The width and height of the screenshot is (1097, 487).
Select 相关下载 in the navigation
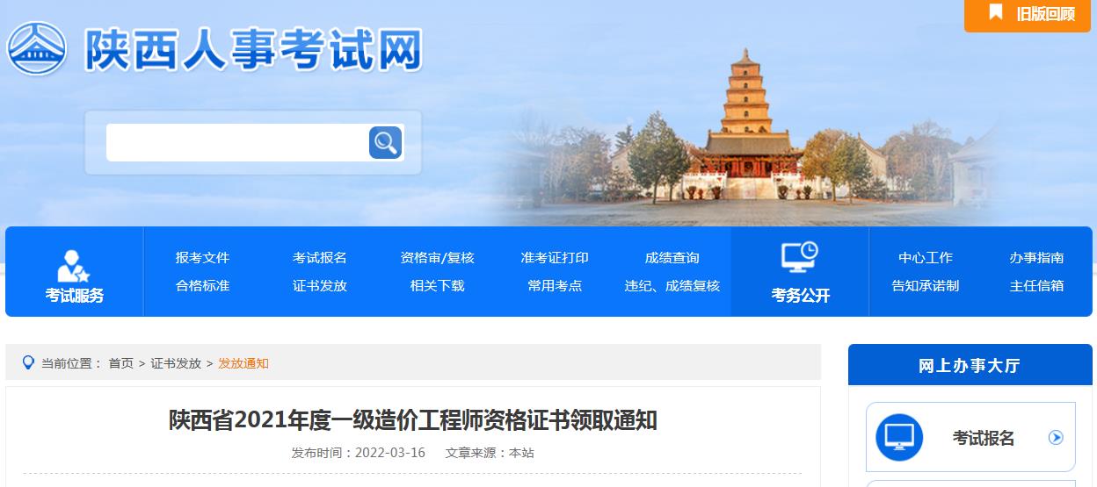pyautogui.click(x=437, y=285)
